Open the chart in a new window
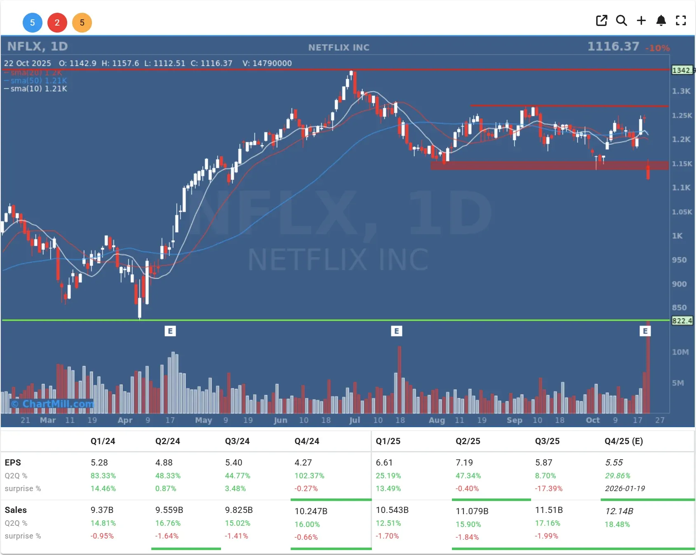The width and height of the screenshot is (696, 555). point(602,20)
